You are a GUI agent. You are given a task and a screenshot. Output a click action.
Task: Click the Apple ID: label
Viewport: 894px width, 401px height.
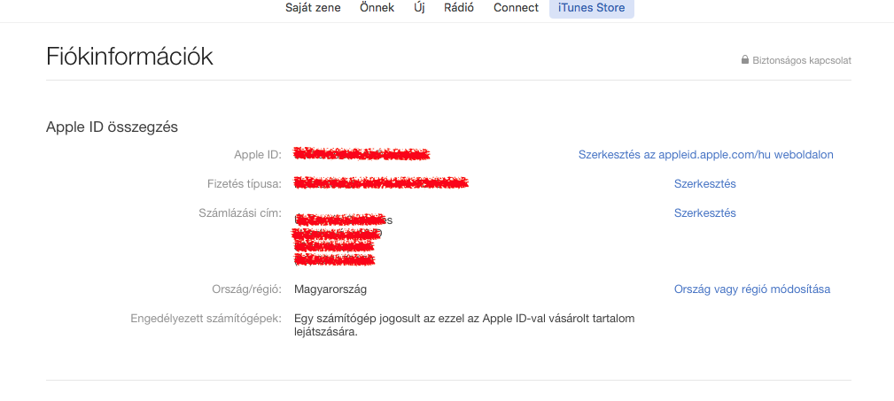tap(258, 154)
